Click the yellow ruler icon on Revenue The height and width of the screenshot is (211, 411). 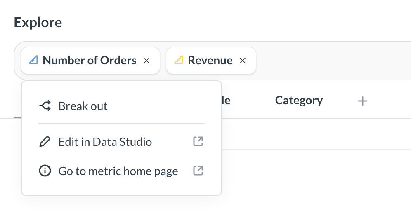178,61
